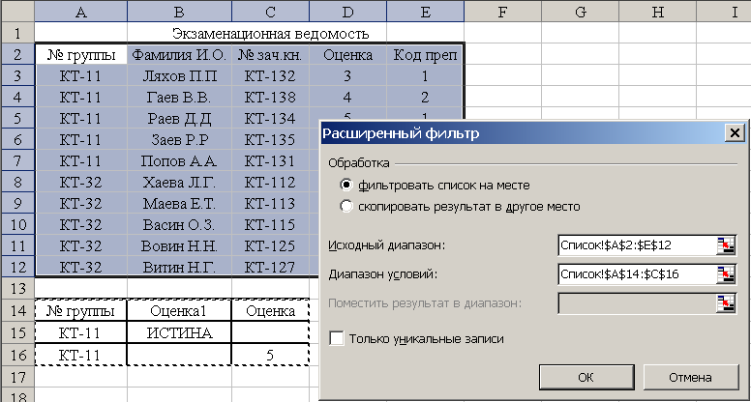Click criteria cell ИСТИНА

(179, 332)
